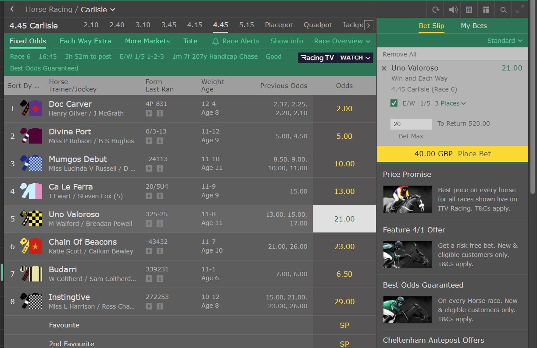
Task: Click Bet Max under stake
Action: [411, 136]
